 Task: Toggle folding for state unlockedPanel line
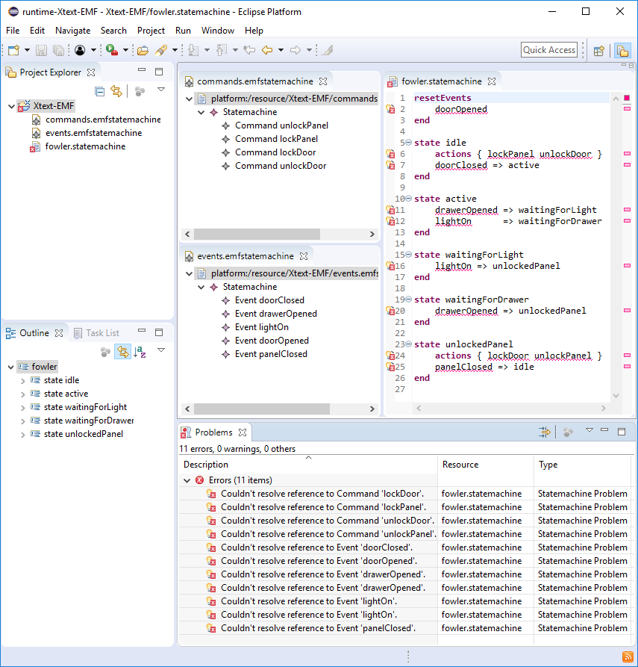click(408, 344)
